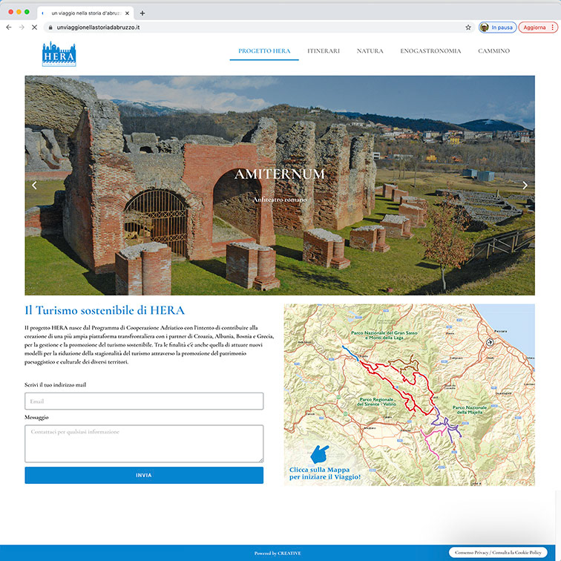Focus the Email input field
This screenshot has width=561, height=561.
coord(144,401)
